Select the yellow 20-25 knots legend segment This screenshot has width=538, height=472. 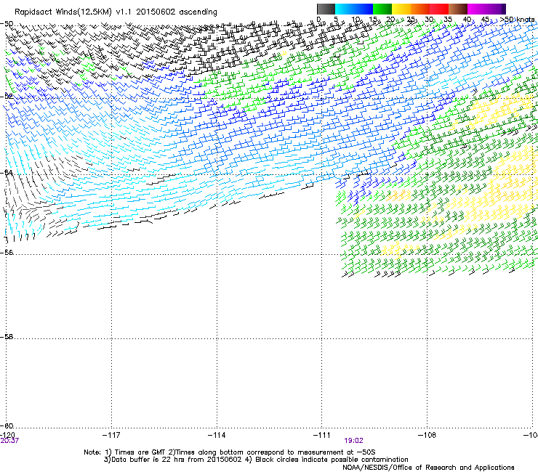click(x=401, y=9)
